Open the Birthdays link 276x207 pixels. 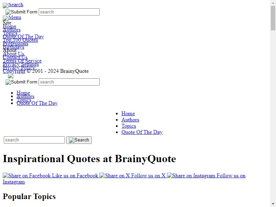[x=13, y=47]
